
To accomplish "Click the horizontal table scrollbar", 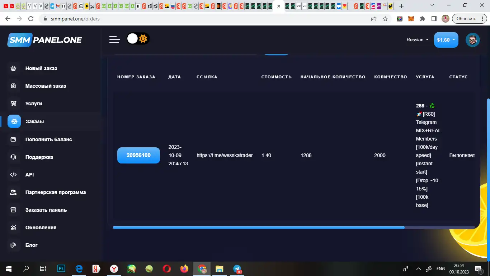I will coord(259,227).
